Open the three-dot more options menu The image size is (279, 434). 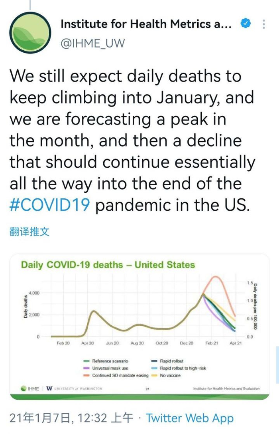(263, 24)
